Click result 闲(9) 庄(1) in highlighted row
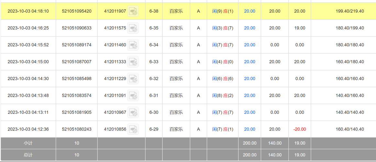Image resolution: width=376 pixels, height=162 pixels. (223, 11)
